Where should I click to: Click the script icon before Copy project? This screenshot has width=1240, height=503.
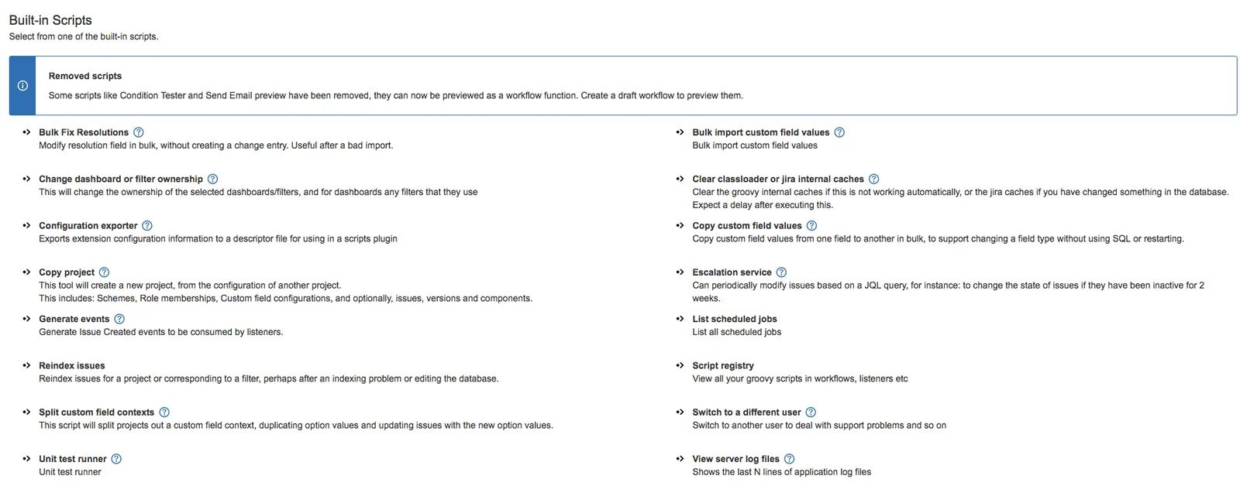click(x=26, y=272)
